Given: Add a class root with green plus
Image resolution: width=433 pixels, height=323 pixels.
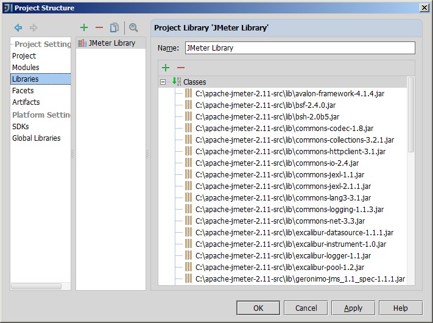Looking at the screenshot, I should pyautogui.click(x=166, y=67).
